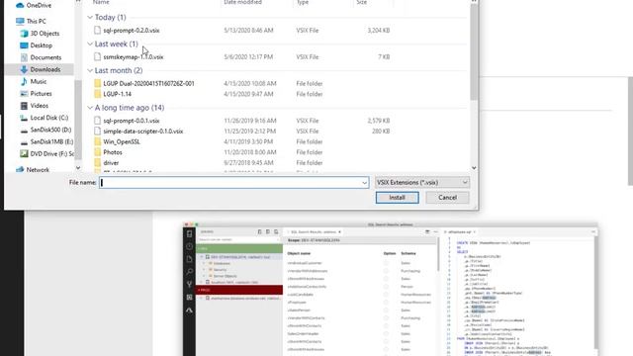Collapse the Last month (2) group

tap(90, 70)
